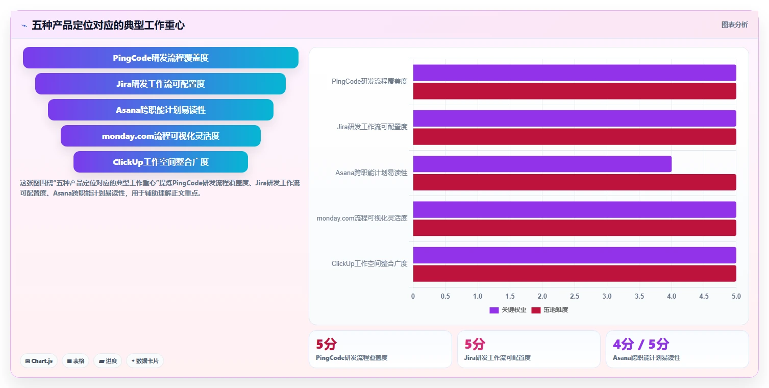Click the Jira研发工作流可配置度 chart axis label

[x=372, y=127]
